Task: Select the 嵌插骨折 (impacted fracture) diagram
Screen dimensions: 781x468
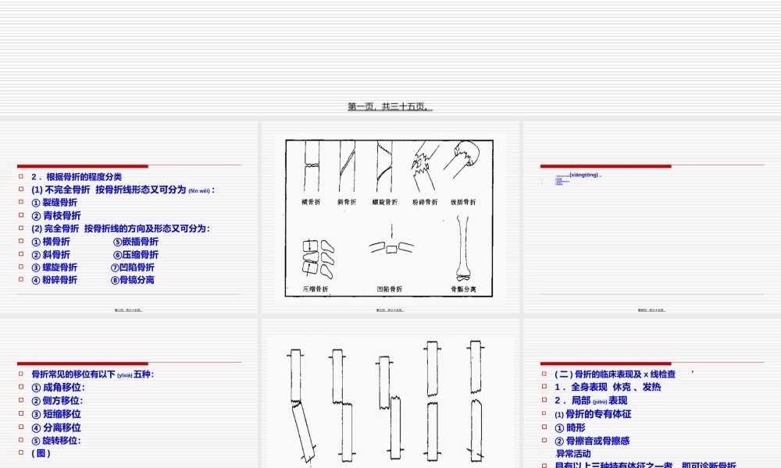Action: (464, 156)
